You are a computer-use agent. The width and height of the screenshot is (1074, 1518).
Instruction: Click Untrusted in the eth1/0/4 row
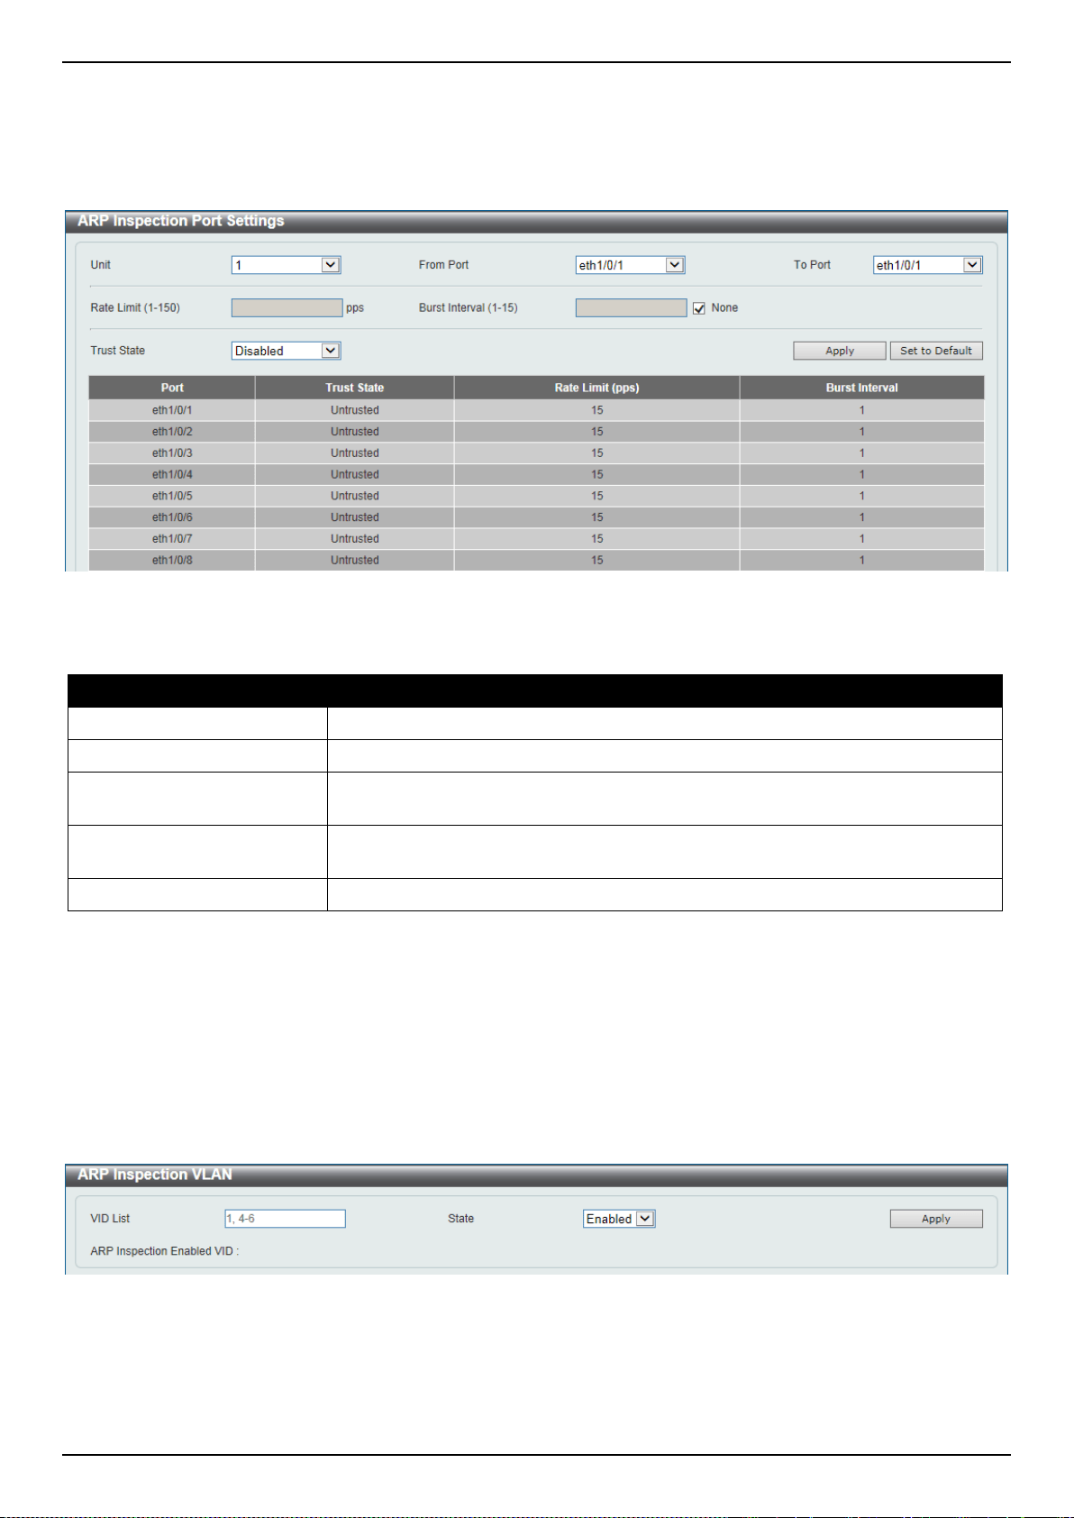tap(355, 474)
